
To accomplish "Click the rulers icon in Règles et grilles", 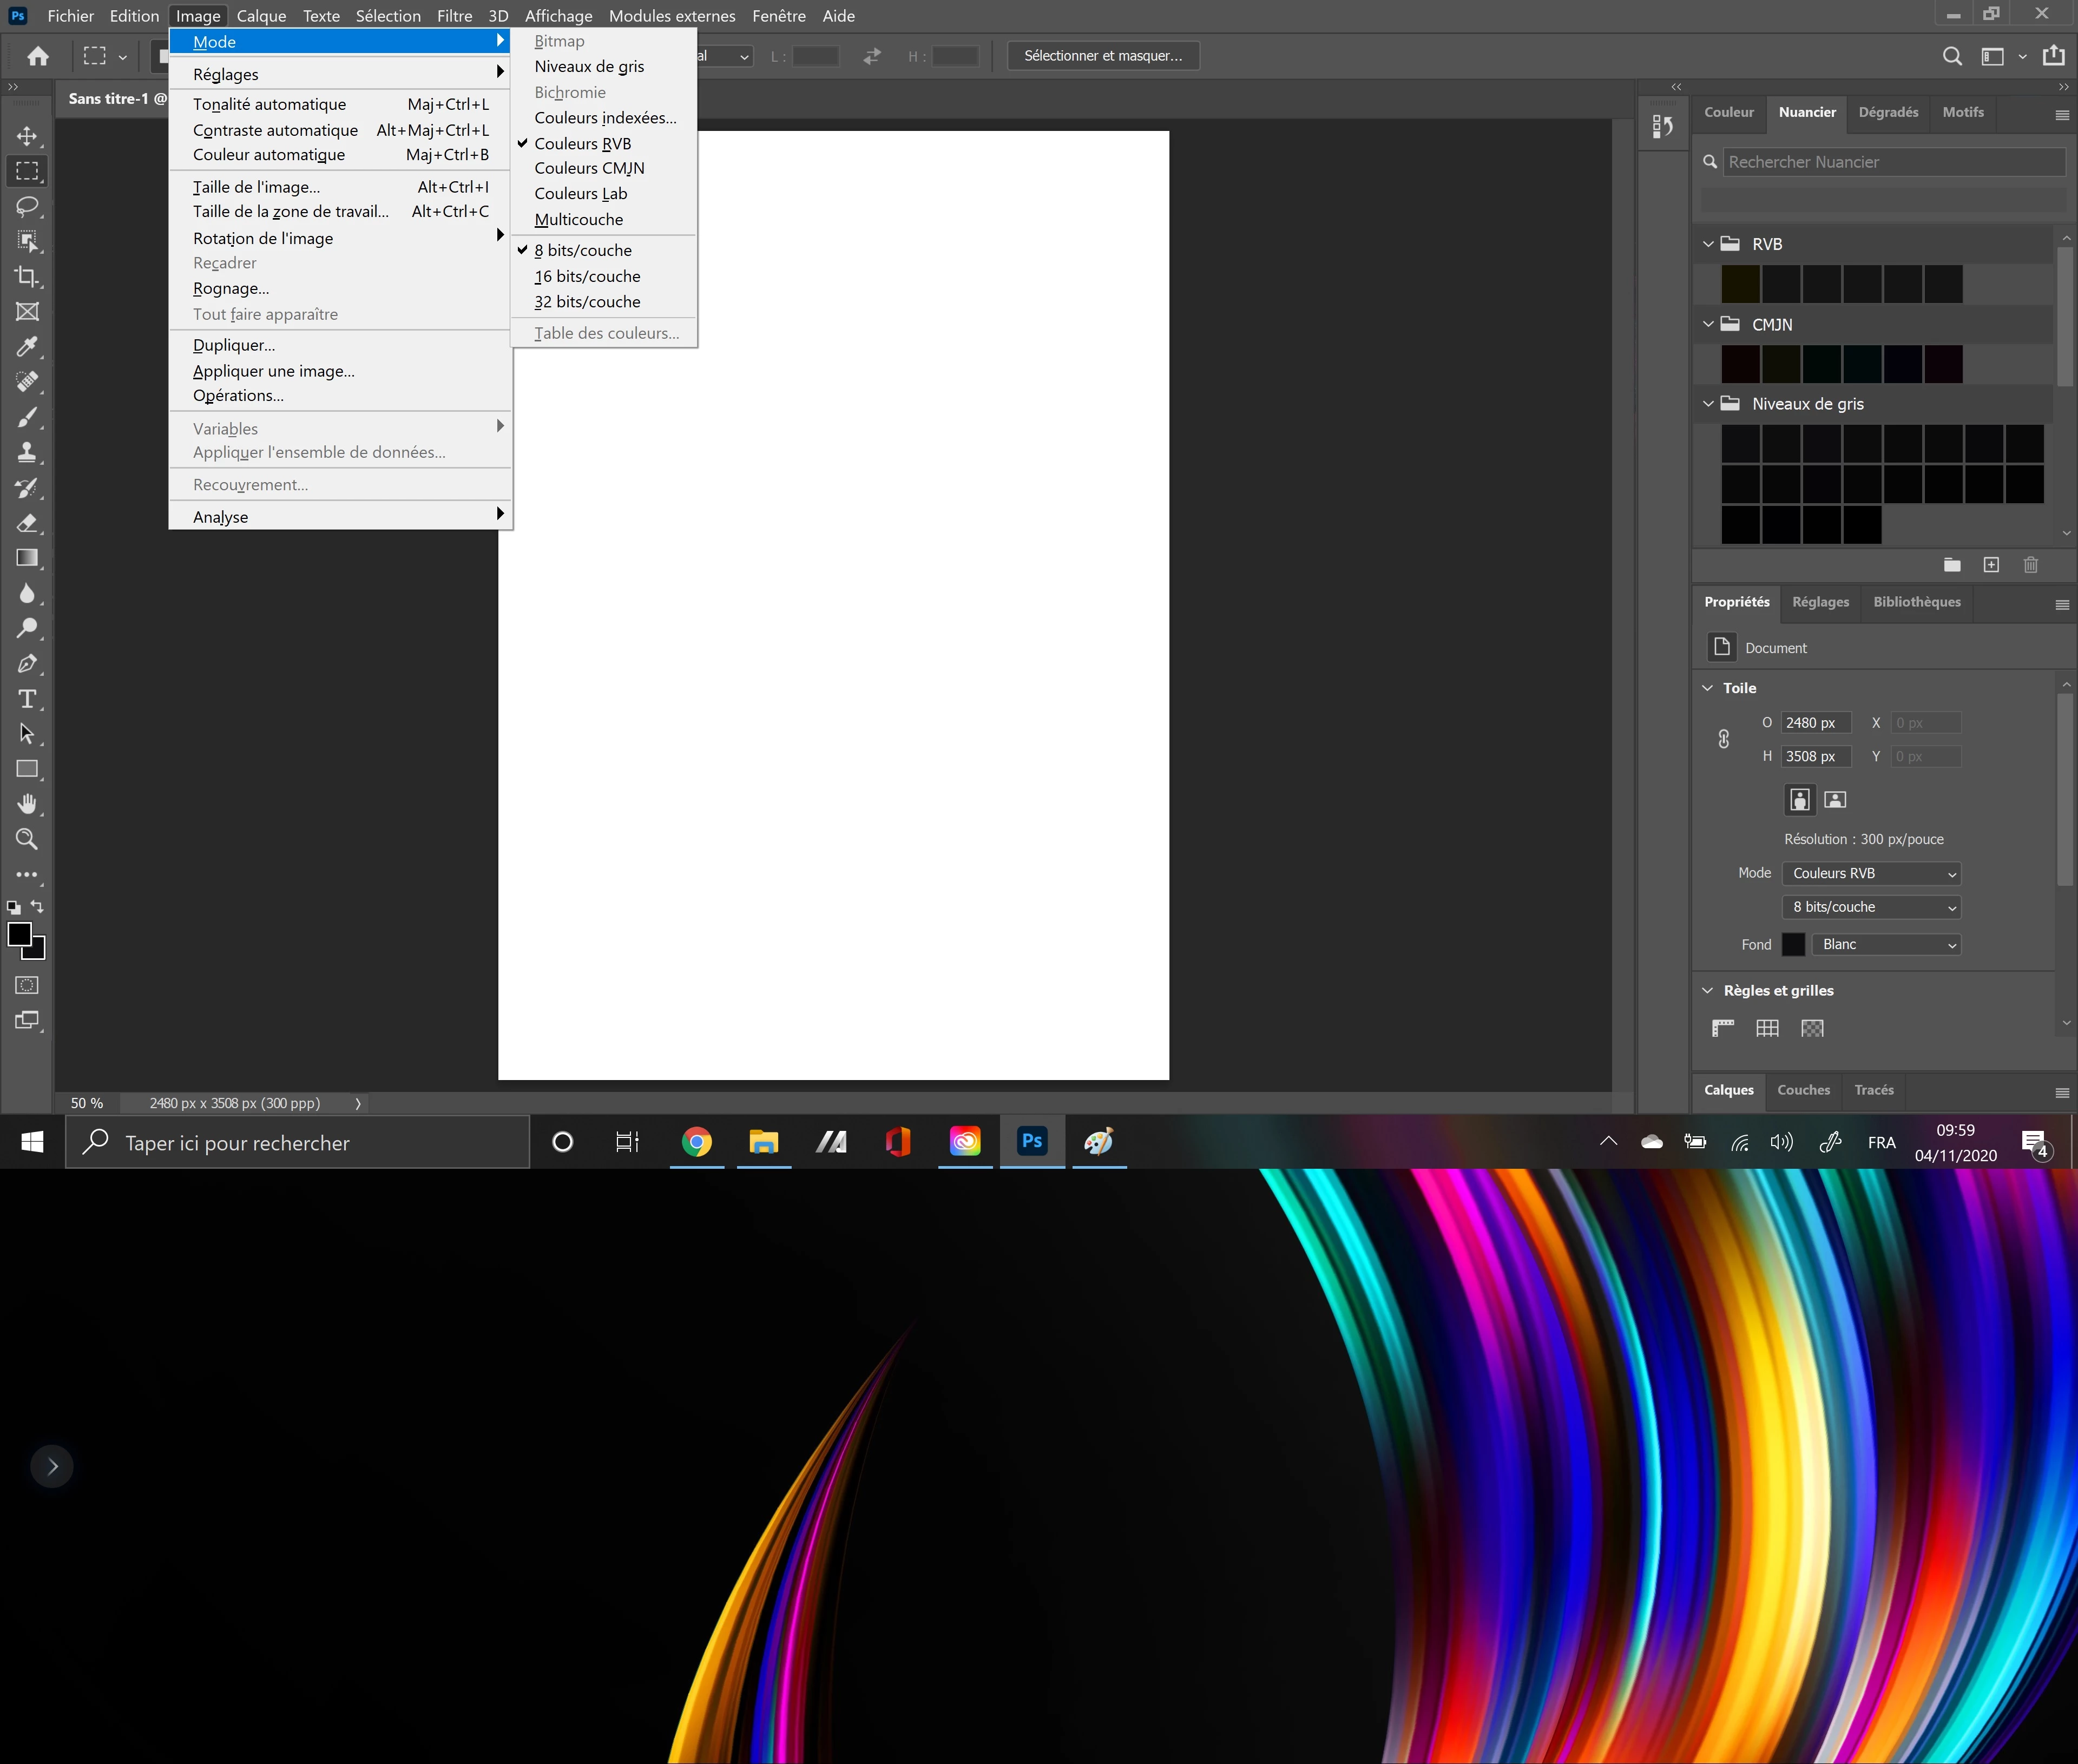I will click(1722, 1028).
